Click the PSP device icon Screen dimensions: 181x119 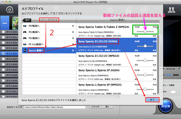(25, 26)
